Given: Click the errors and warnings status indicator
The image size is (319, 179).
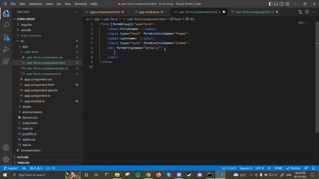Looking at the screenshot, I should click(36, 168).
